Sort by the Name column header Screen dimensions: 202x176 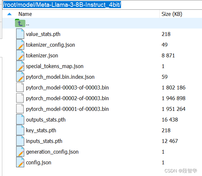point(25,14)
